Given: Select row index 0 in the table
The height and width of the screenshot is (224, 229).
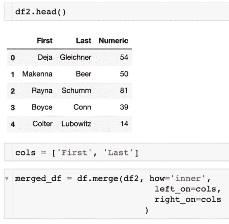Looking at the screenshot, I should pos(13,58).
